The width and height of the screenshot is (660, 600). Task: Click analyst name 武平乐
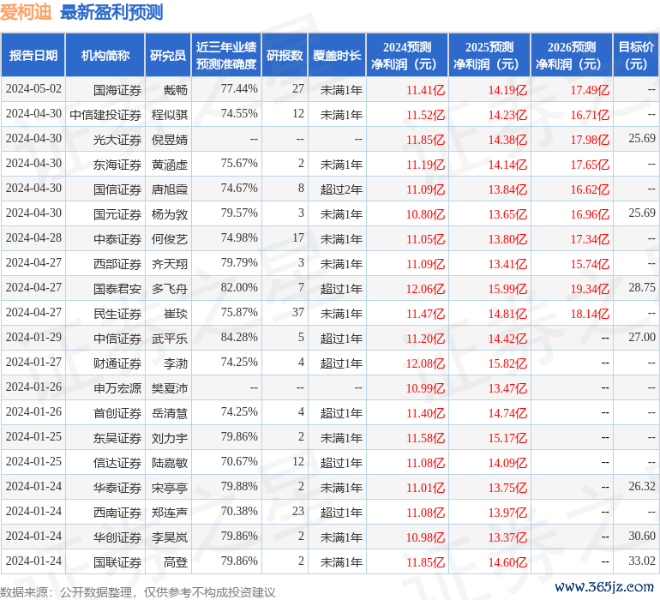tap(170, 339)
